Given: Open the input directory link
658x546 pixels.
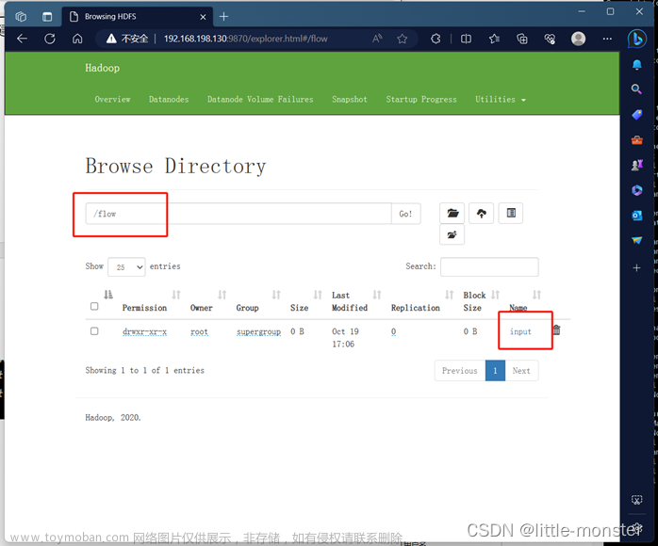Looking at the screenshot, I should pyautogui.click(x=520, y=331).
